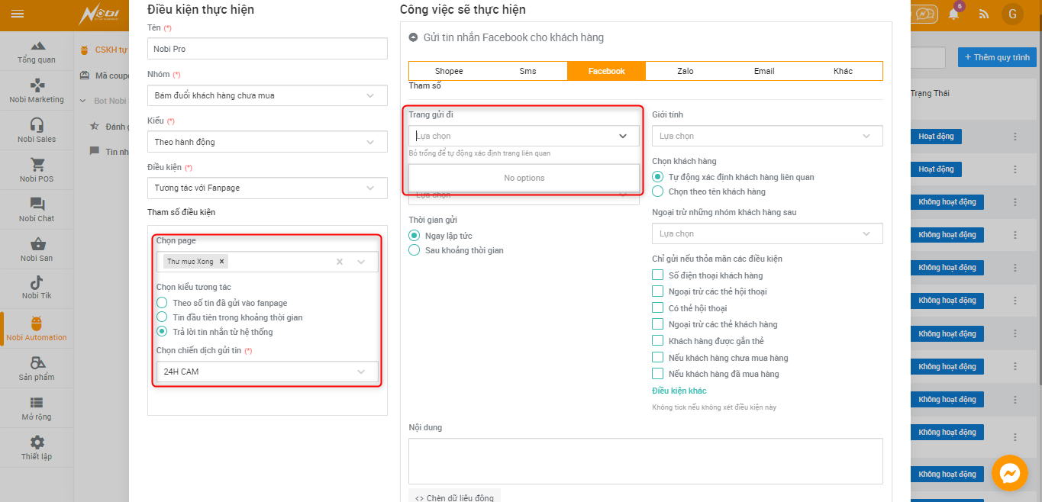Image resolution: width=1042 pixels, height=502 pixels.
Task: Switch to the Zalo tab
Action: (x=685, y=71)
